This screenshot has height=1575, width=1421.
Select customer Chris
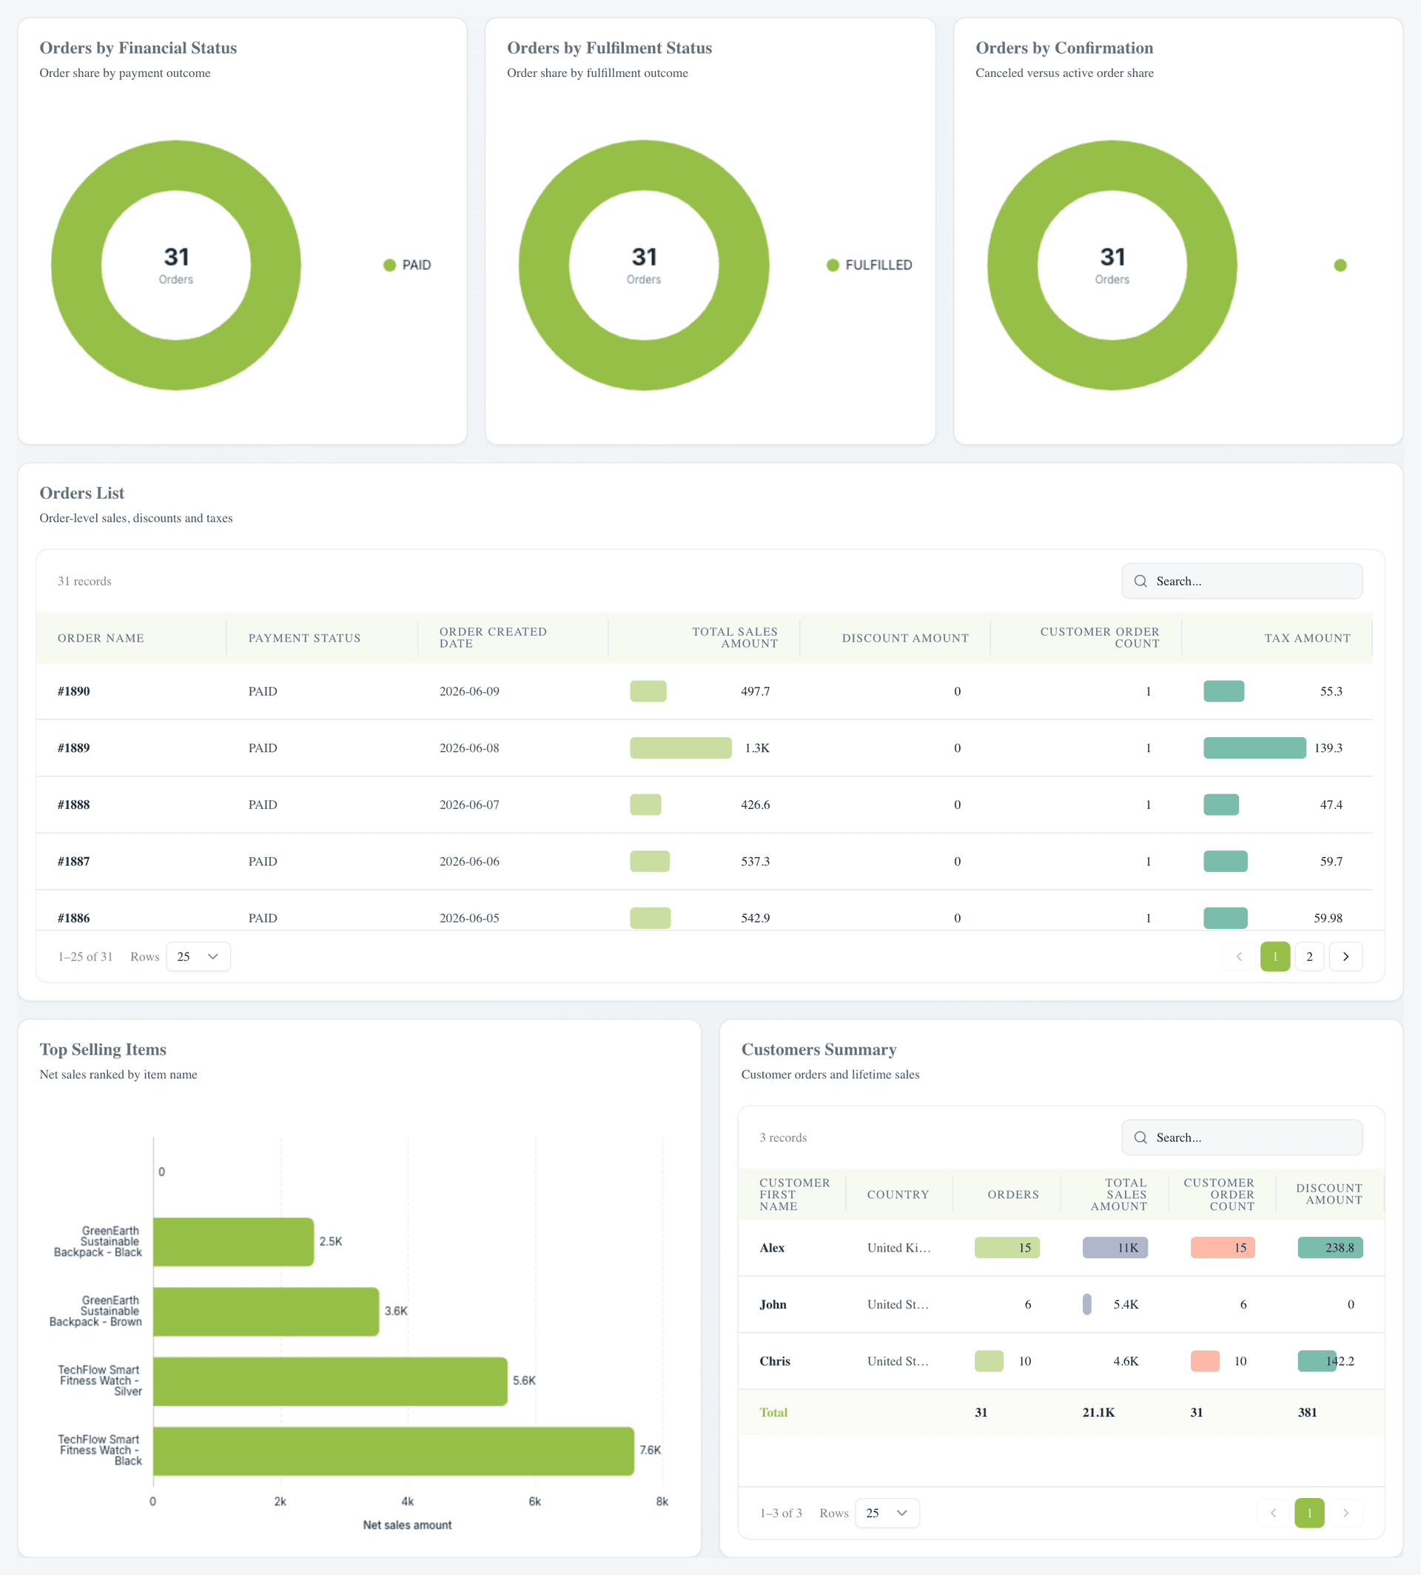(x=775, y=1362)
